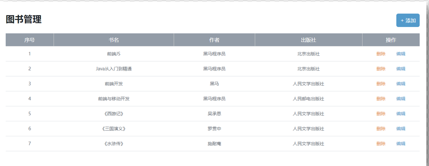Edit the 《水浒传》 book entry
The width and height of the screenshot is (429, 166).
coord(401,144)
